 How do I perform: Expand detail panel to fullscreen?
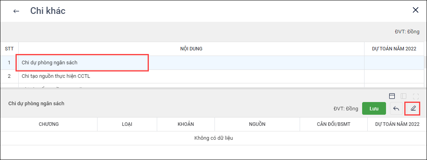(x=416, y=96)
